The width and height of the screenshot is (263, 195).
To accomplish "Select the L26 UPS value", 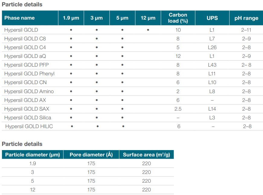I will 212,47.
